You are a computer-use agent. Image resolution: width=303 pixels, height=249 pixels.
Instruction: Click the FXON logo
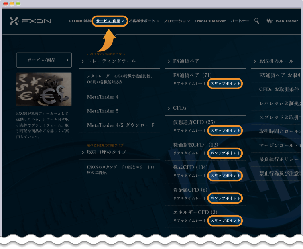(31, 21)
